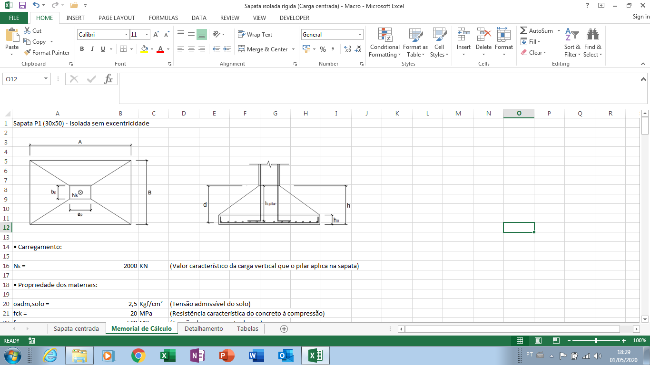Image resolution: width=650 pixels, height=365 pixels.
Task: Switch to the Detalhamento sheet tab
Action: pyautogui.click(x=204, y=328)
